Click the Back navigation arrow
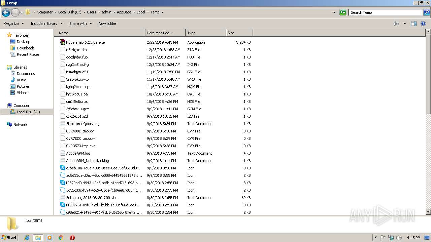431x242 pixels. 6,13
